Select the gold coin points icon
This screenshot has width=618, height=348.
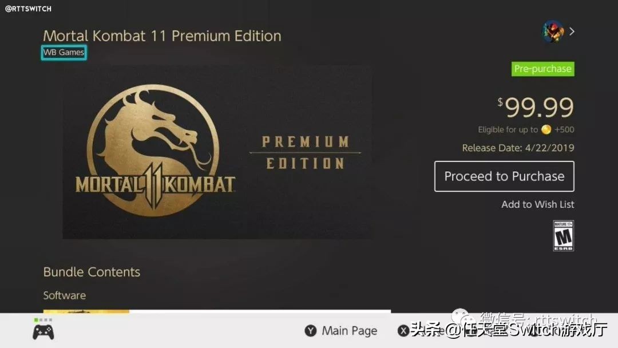pos(546,130)
